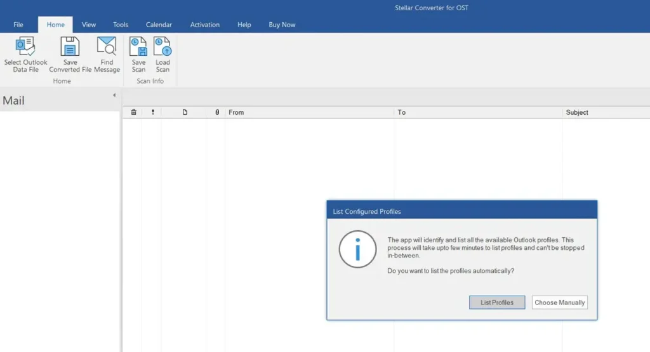This screenshot has width=650, height=352.
Task: Sort by the From column header
Action: 309,112
